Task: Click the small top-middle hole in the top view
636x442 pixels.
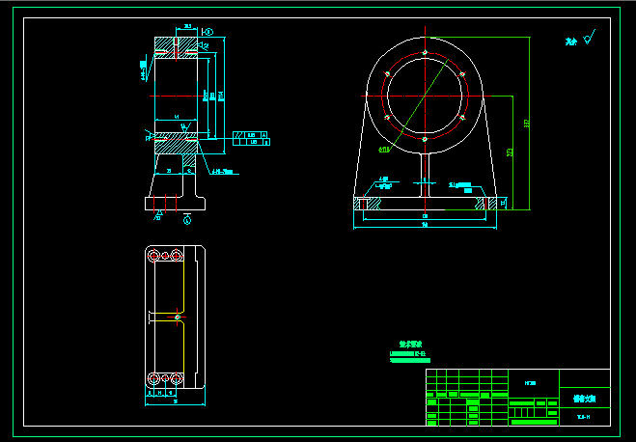Action: click(165, 256)
